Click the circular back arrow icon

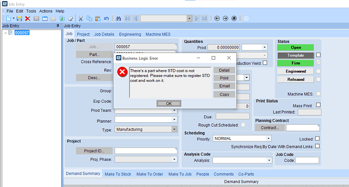pyautogui.click(x=217, y=19)
